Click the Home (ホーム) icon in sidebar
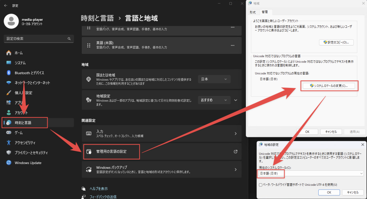 [x=9, y=53]
